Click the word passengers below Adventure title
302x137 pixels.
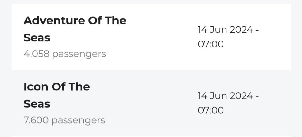[x=79, y=54]
